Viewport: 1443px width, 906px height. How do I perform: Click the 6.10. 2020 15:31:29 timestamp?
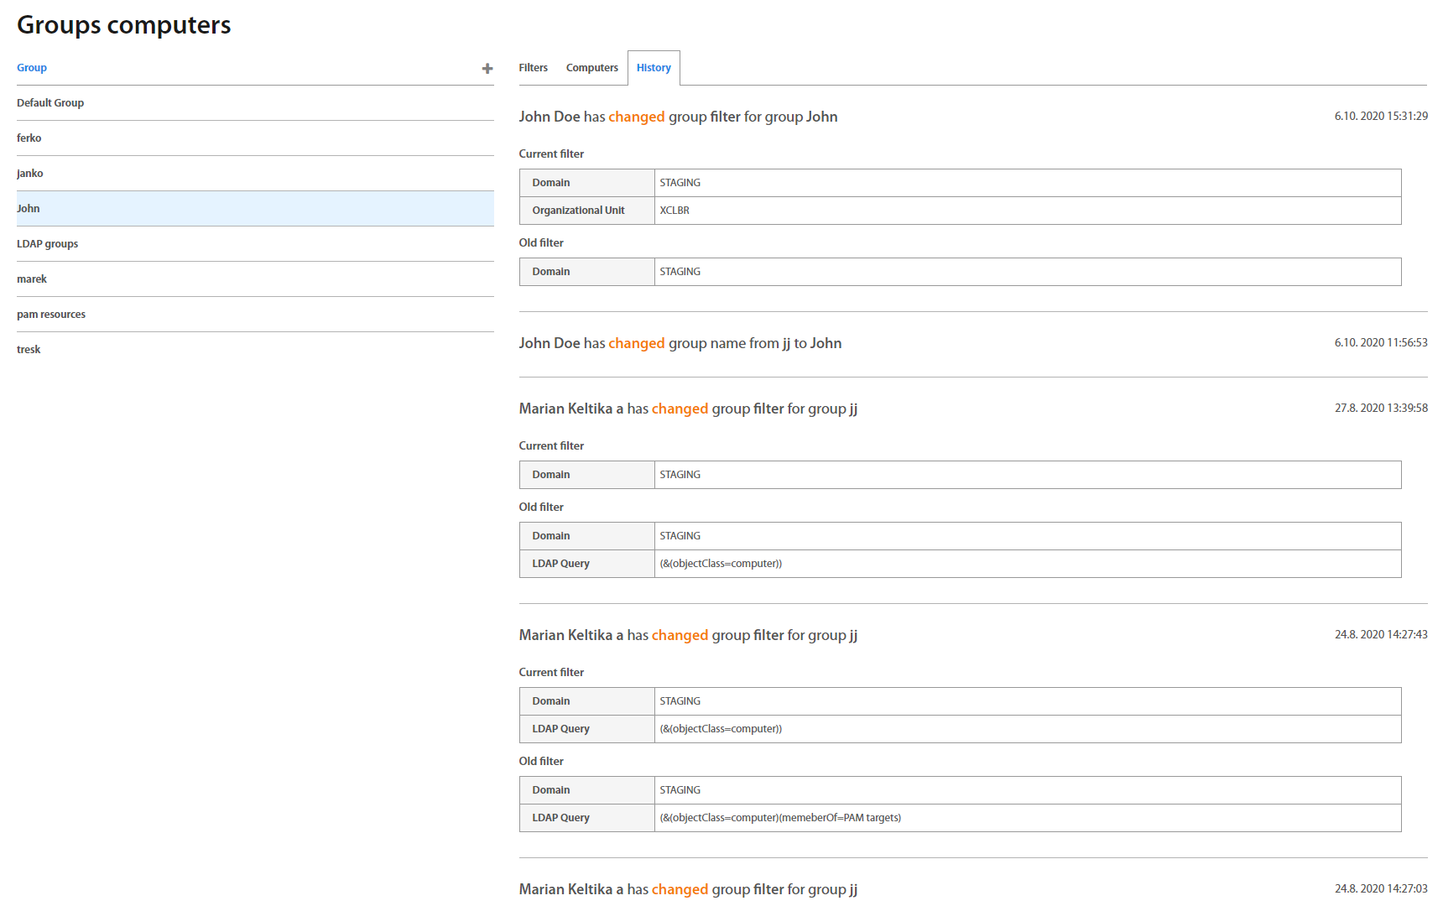click(1381, 117)
